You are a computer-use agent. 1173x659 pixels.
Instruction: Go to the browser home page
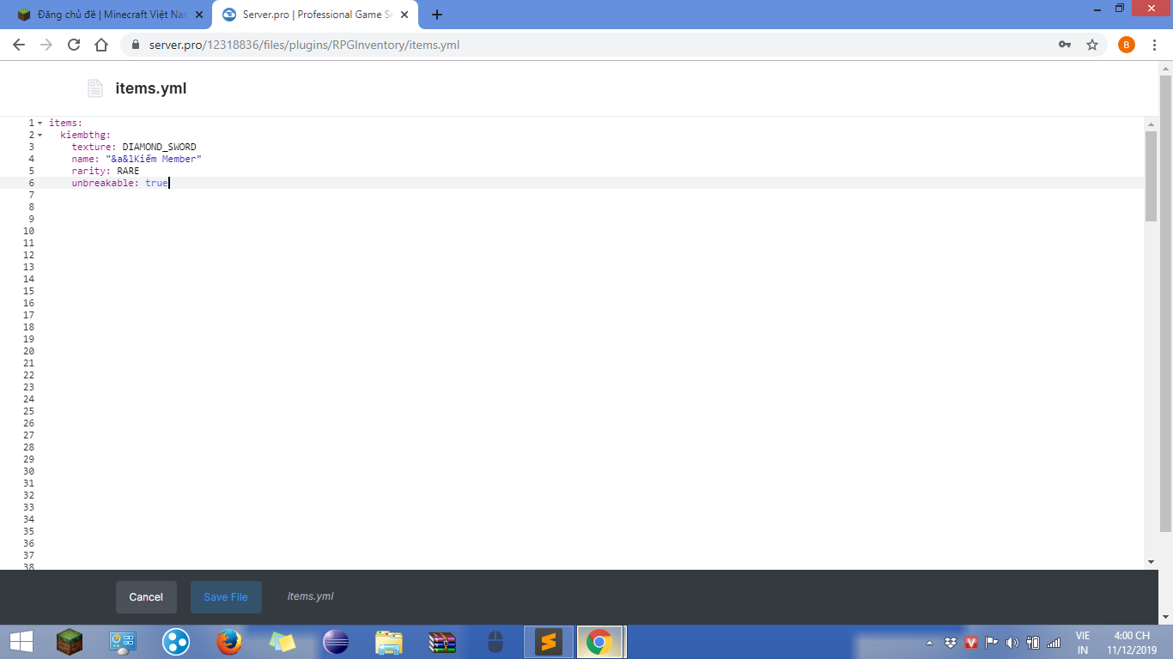(x=101, y=45)
